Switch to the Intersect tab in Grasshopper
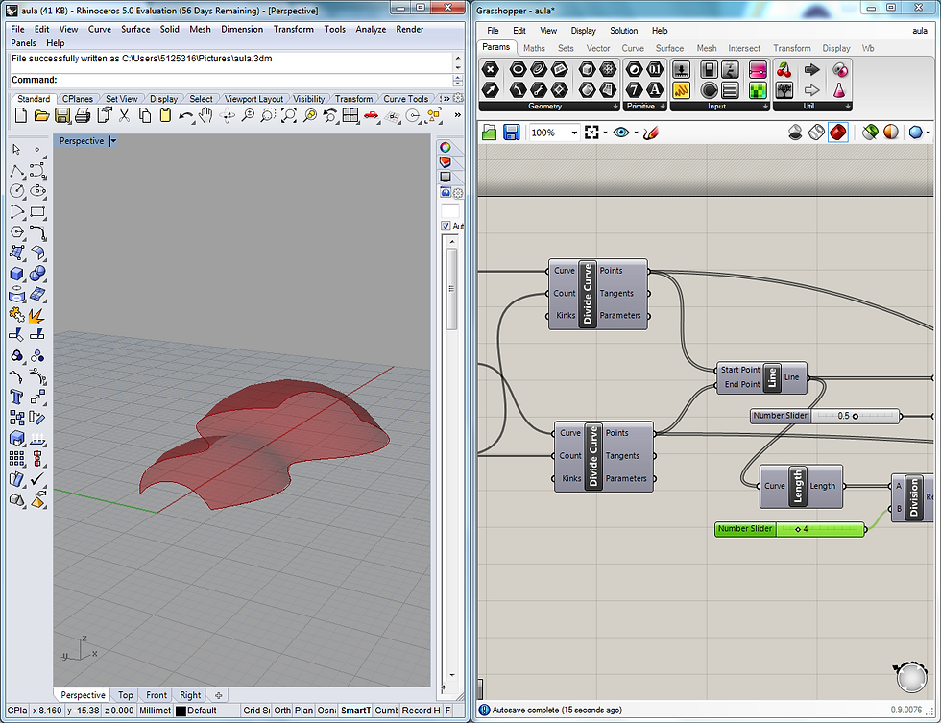Viewport: 941px width, 723px height. pos(744,48)
